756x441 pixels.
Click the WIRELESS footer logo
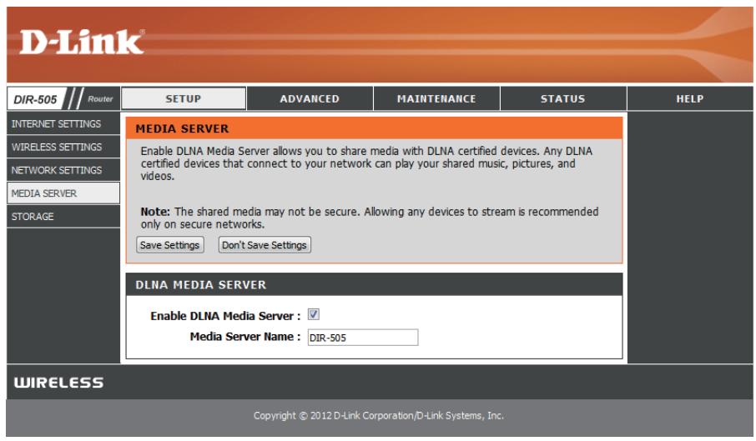click(x=58, y=383)
